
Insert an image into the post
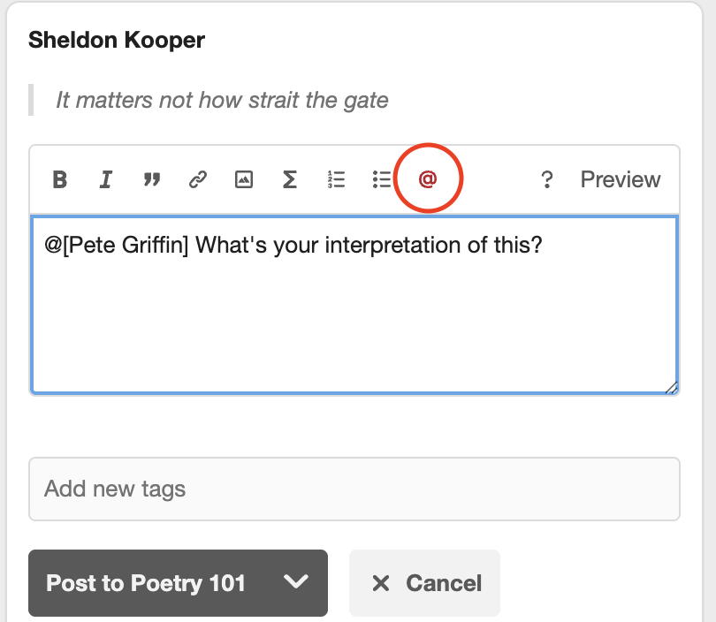pos(244,180)
